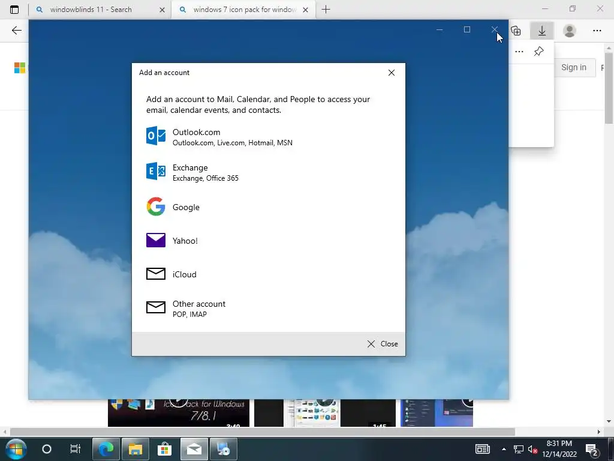Open File Explorer from the taskbar
Viewport: 614px width, 461px height.
click(135, 449)
